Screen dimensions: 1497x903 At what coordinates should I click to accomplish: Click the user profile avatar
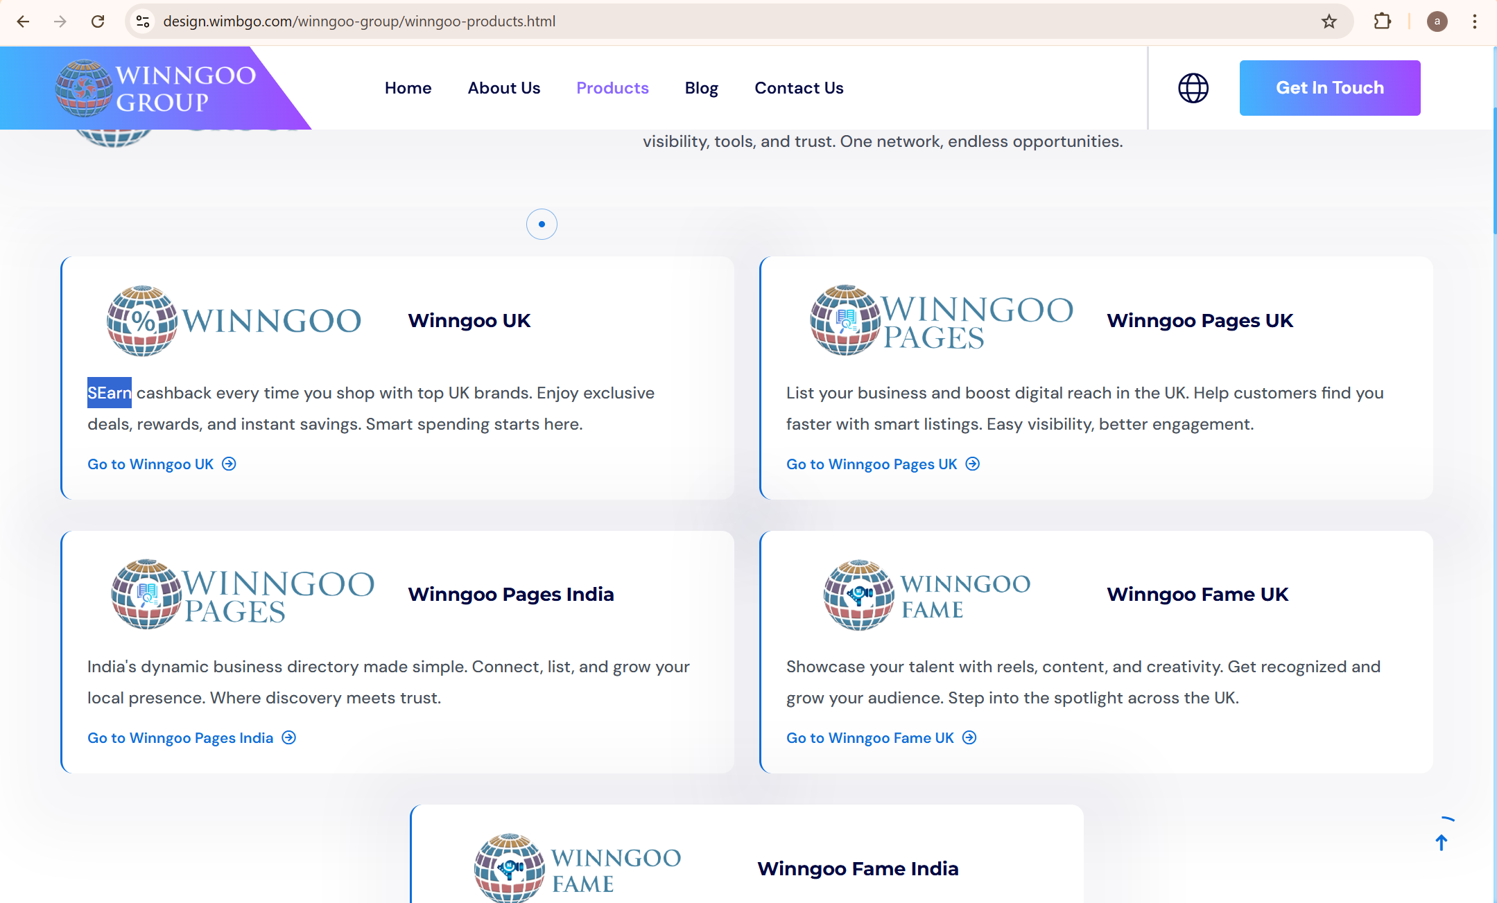pos(1437,21)
